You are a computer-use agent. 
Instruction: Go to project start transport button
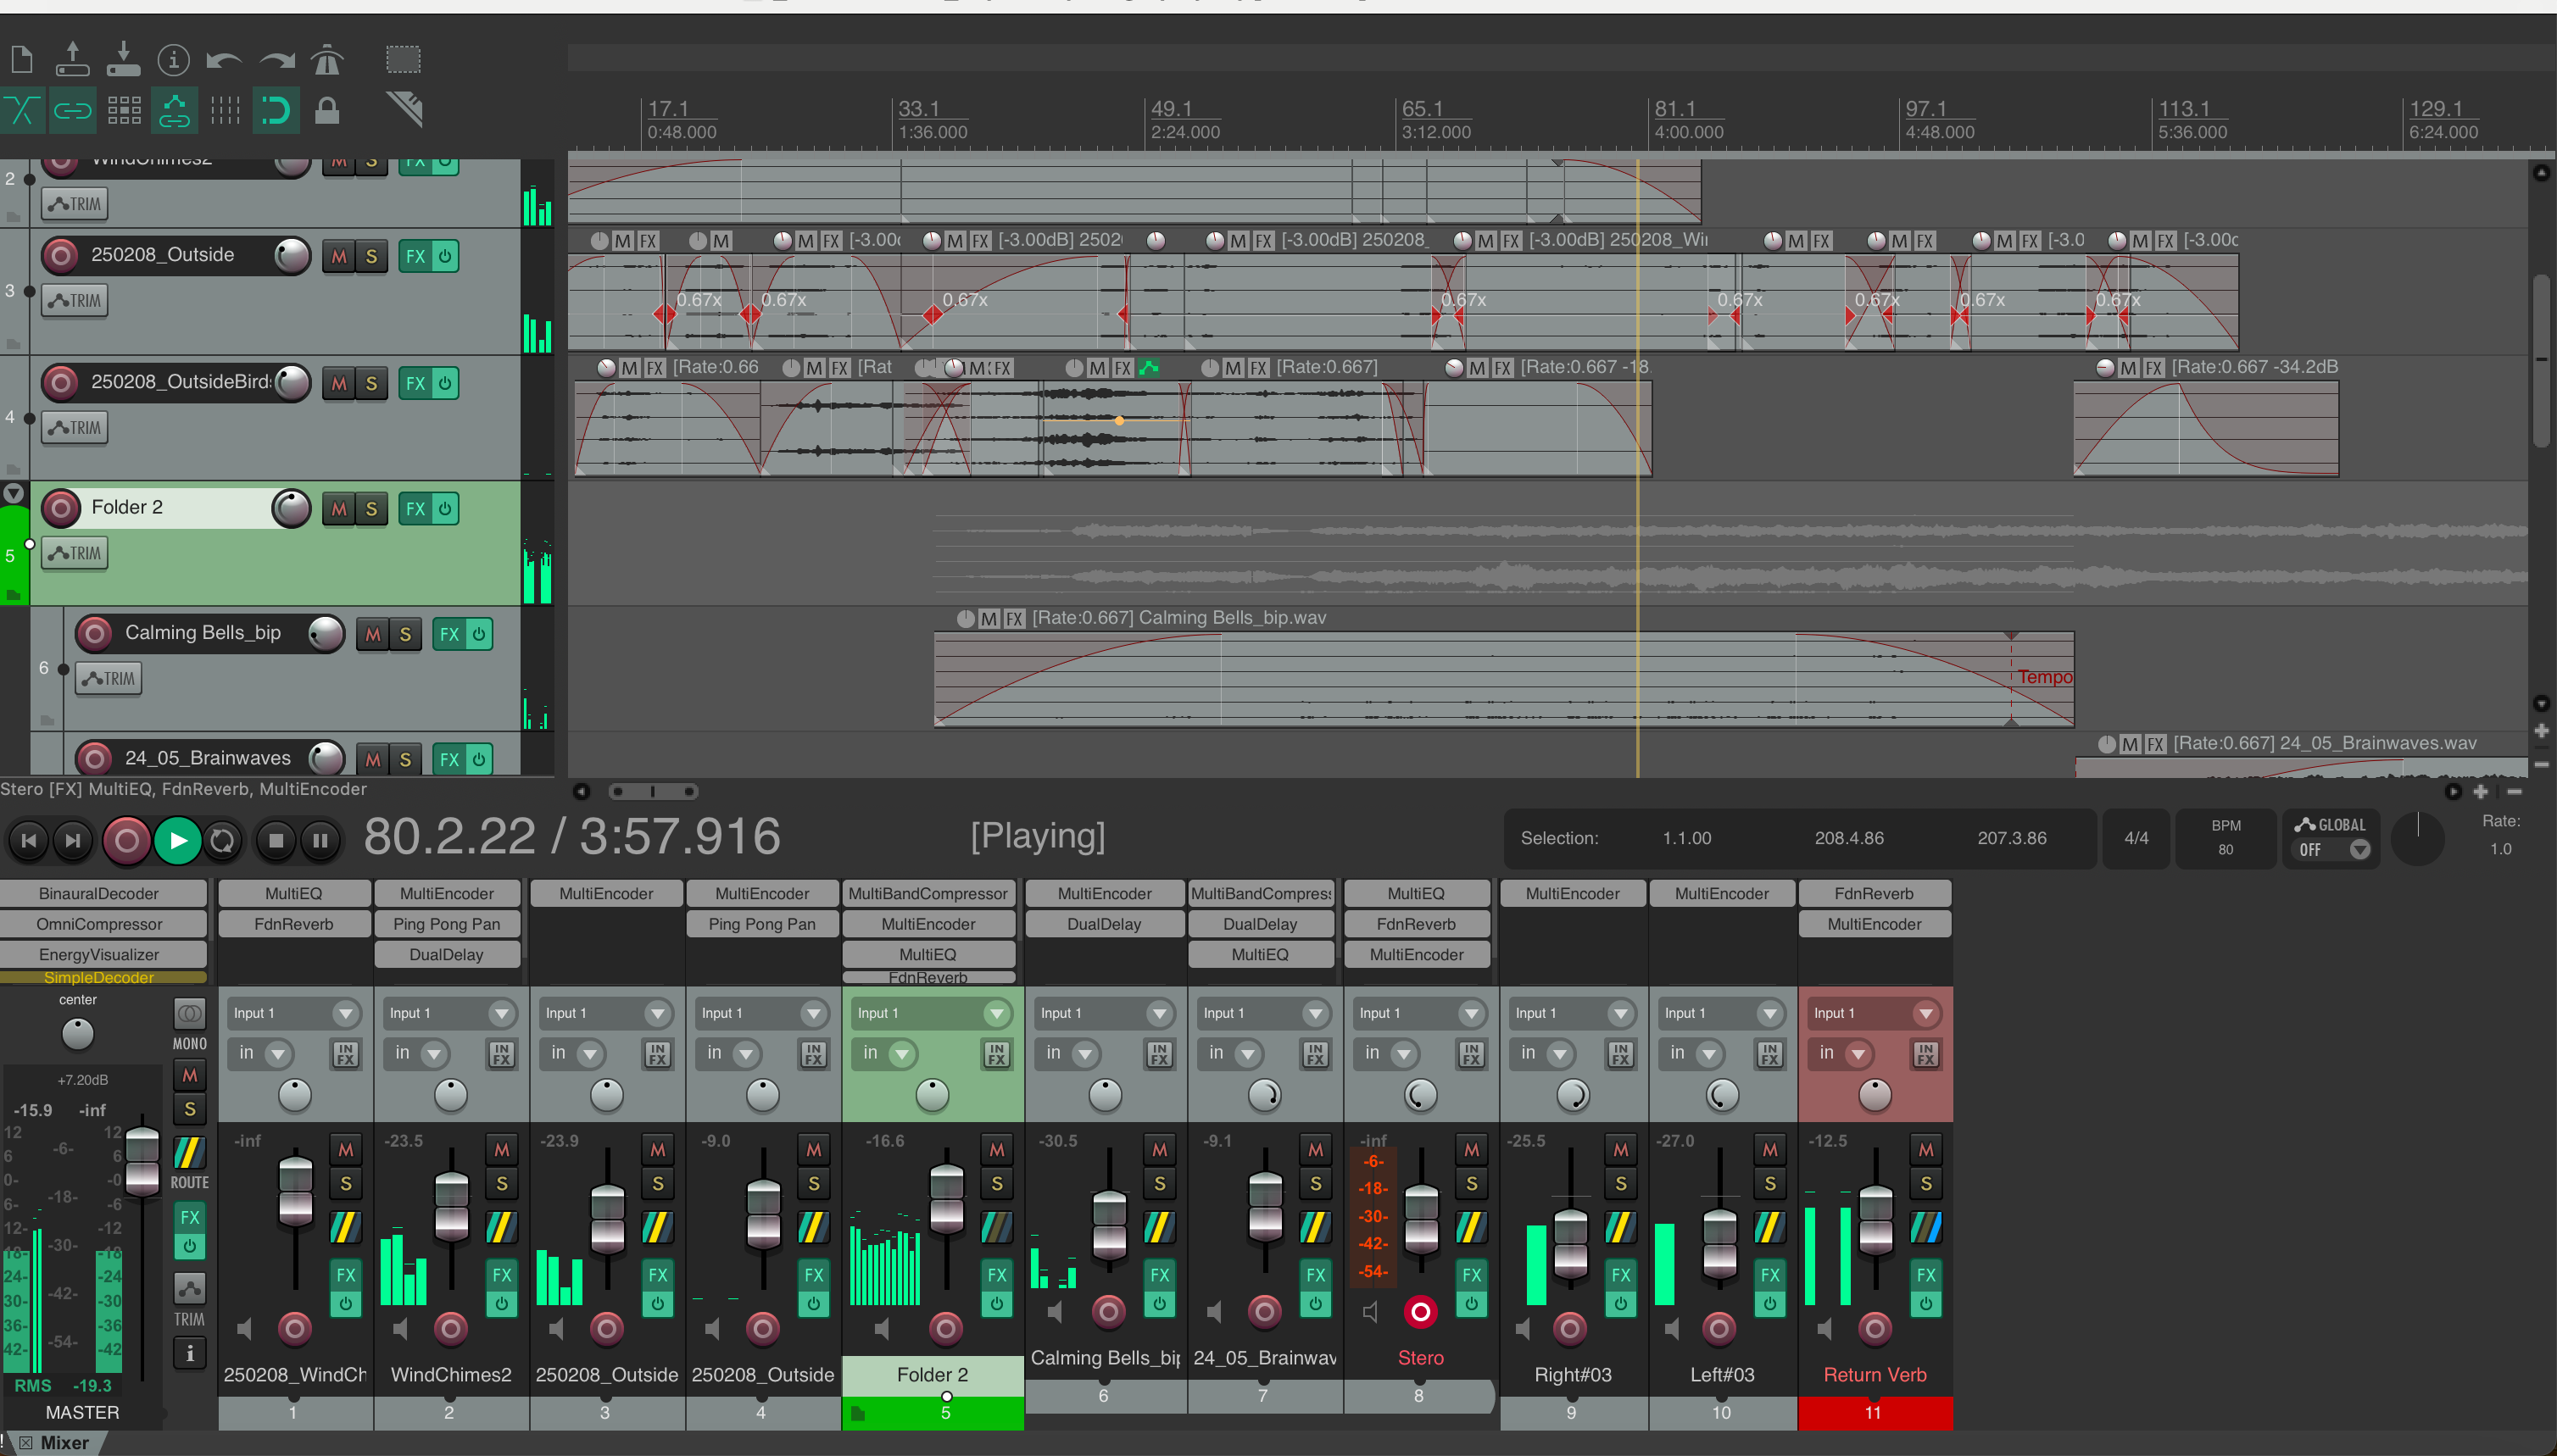(x=29, y=840)
